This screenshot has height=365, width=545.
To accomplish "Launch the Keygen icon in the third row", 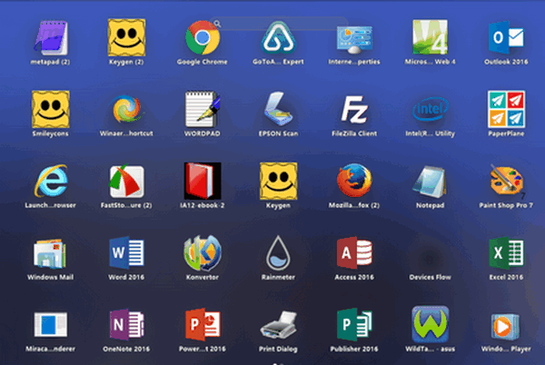I will click(278, 181).
